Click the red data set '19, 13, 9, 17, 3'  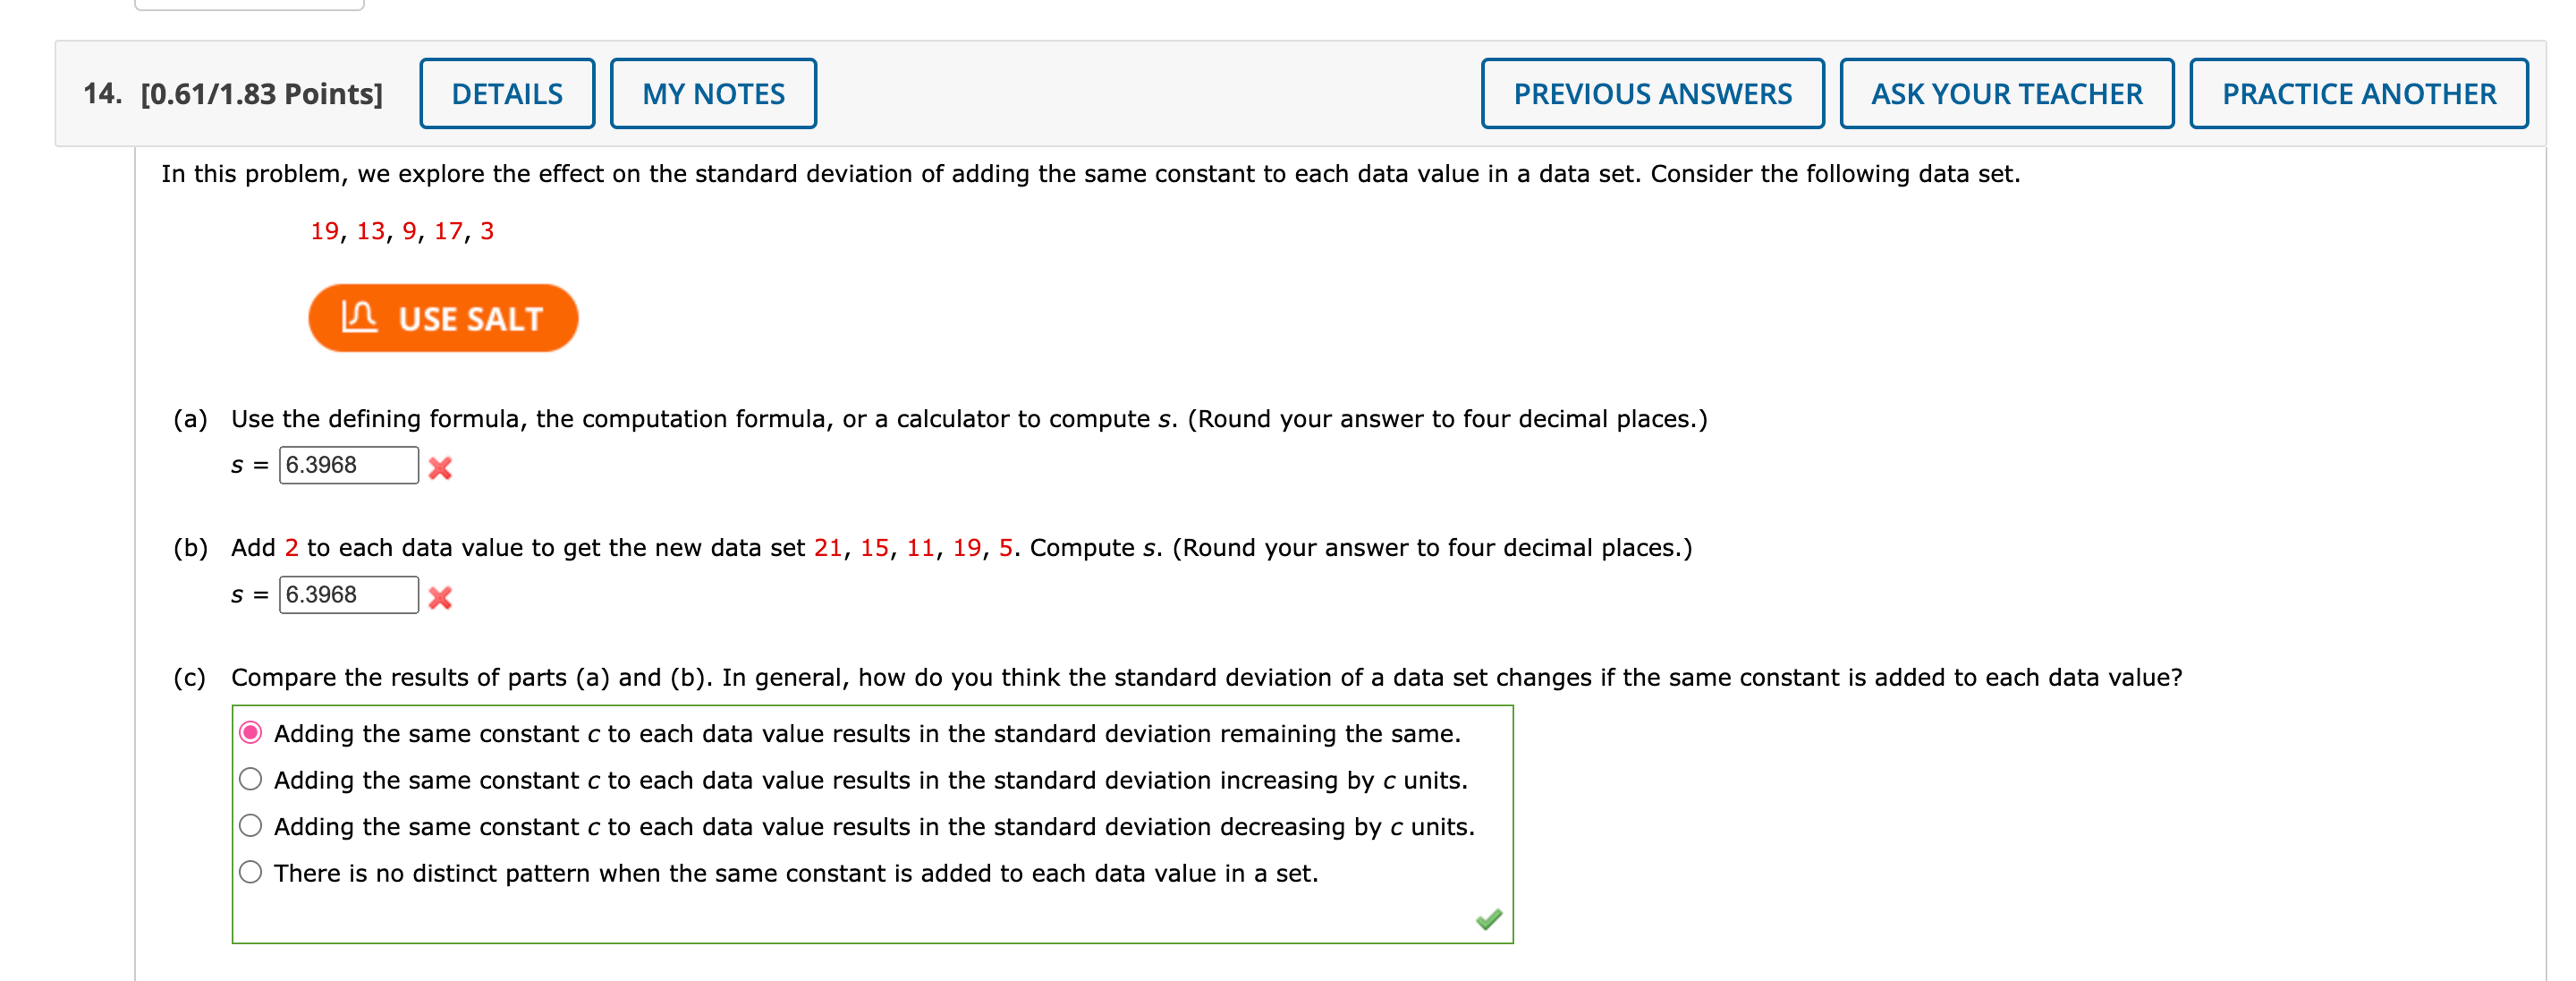[x=404, y=231]
